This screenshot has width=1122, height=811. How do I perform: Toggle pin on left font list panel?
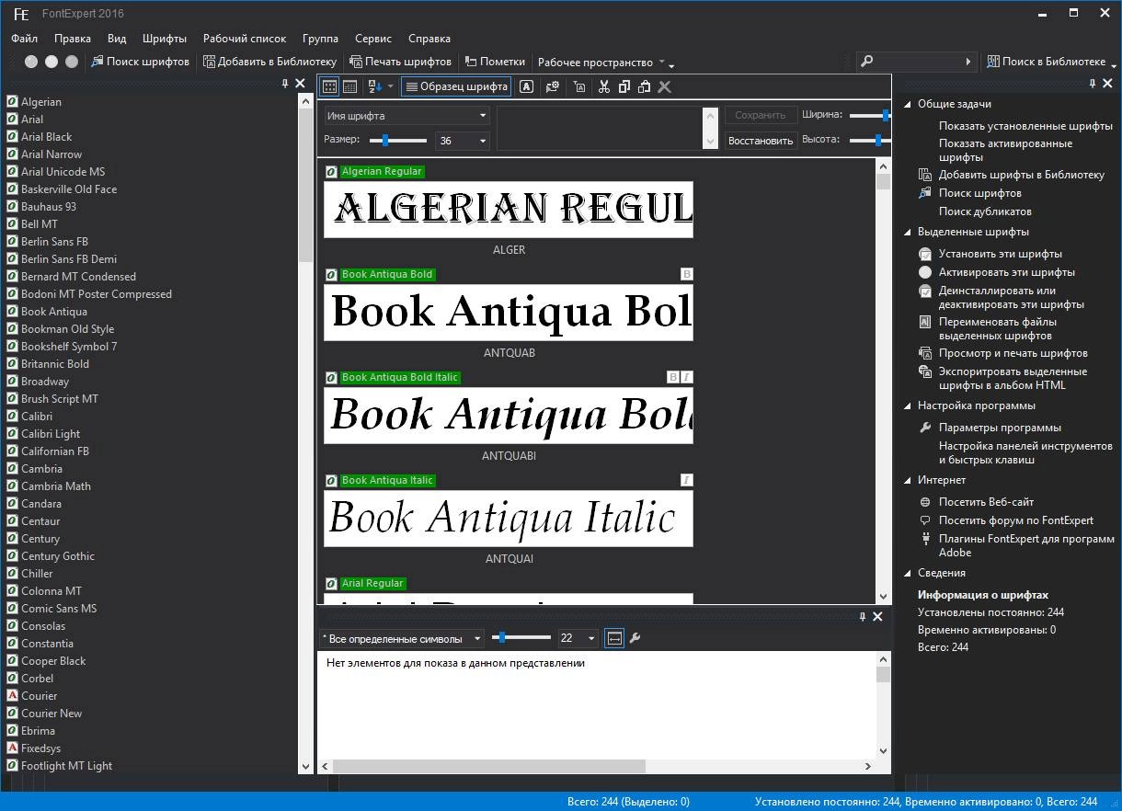click(285, 84)
